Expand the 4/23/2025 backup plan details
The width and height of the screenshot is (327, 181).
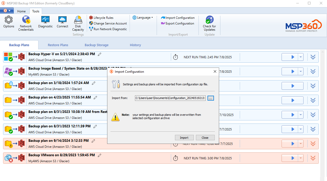point(313,100)
